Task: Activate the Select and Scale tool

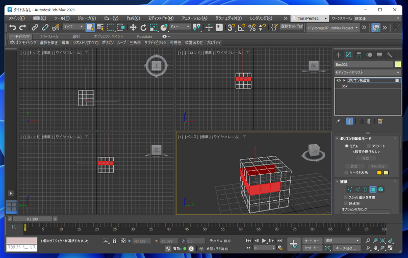Action: (x=154, y=28)
